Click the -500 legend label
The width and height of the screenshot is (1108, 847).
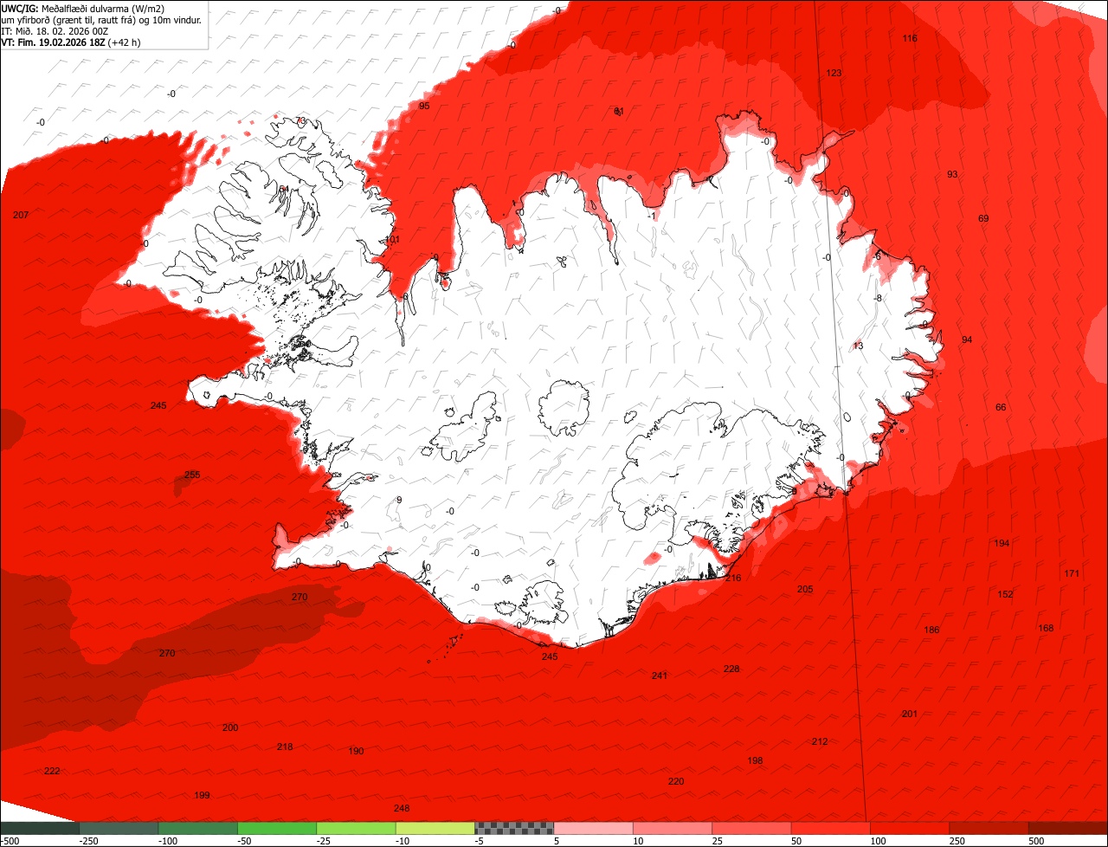(x=10, y=841)
